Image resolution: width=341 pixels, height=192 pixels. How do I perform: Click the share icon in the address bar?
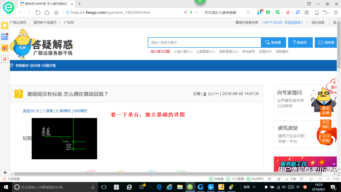click(x=185, y=12)
